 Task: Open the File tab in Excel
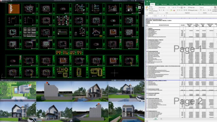click(x=147, y=4)
